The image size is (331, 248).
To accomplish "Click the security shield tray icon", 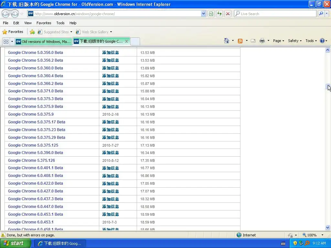I will click(x=295, y=243).
